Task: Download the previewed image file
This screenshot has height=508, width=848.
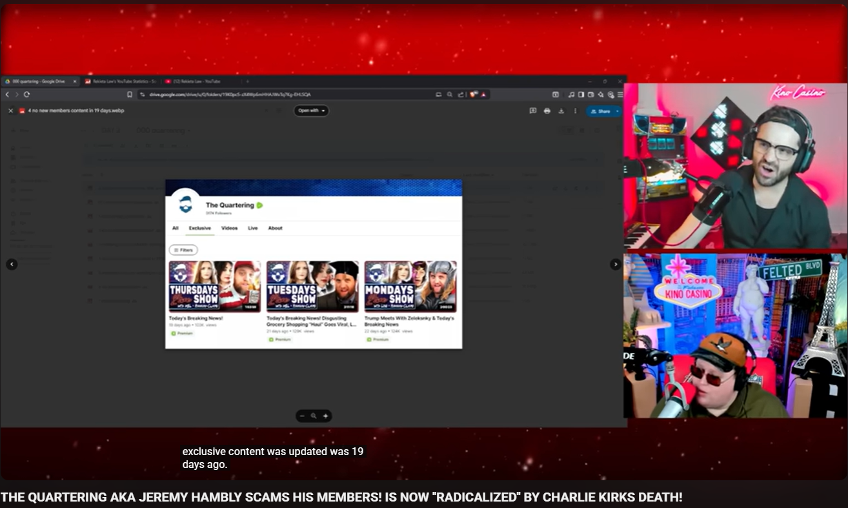Action: click(x=561, y=111)
